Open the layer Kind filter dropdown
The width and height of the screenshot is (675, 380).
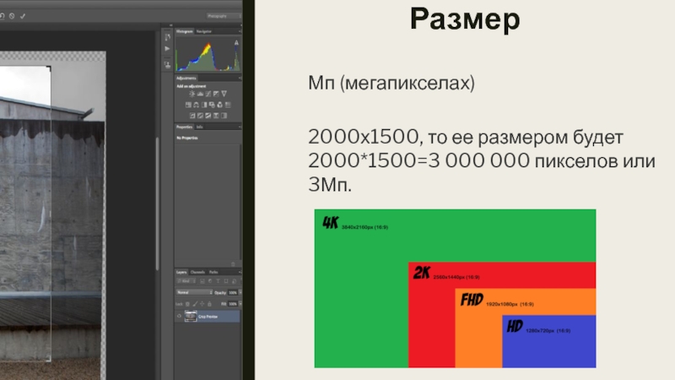(187, 282)
